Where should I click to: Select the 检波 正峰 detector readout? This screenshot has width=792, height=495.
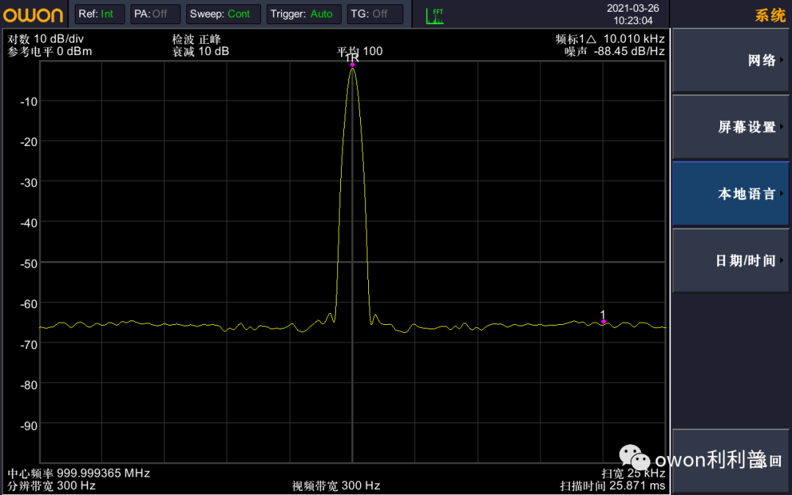pos(197,39)
